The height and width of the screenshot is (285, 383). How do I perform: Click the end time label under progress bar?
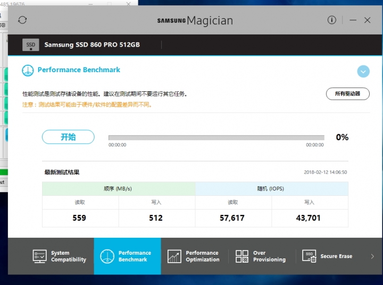(315, 145)
